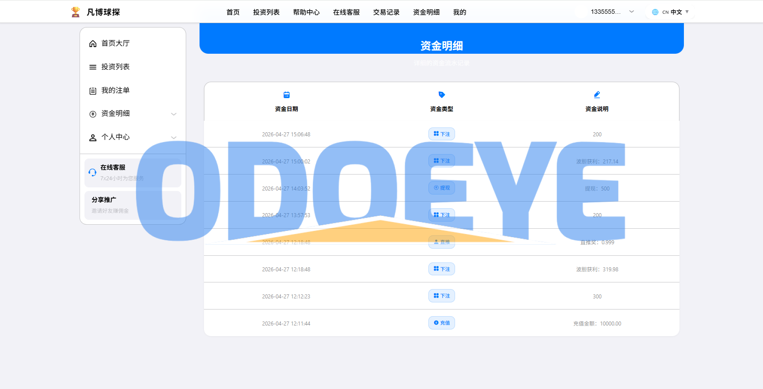763x389 pixels.
Task: Expand the 个人中心 chevron
Action: pos(174,138)
